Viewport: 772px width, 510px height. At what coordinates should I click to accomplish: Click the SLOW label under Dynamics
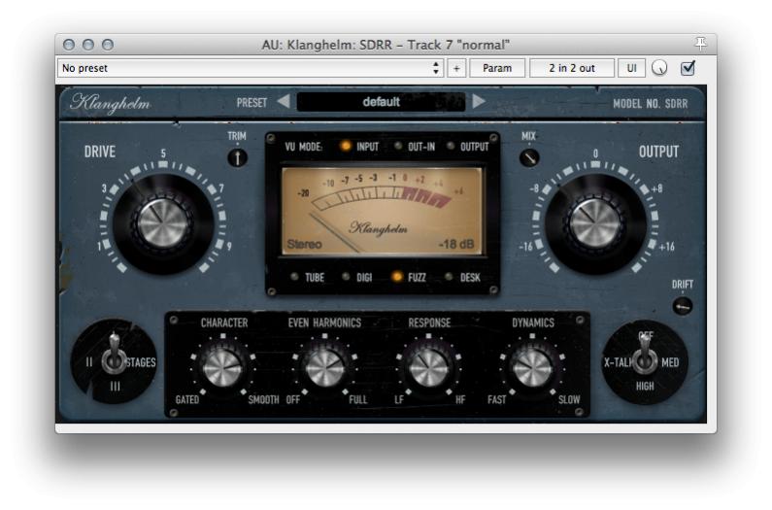click(569, 399)
